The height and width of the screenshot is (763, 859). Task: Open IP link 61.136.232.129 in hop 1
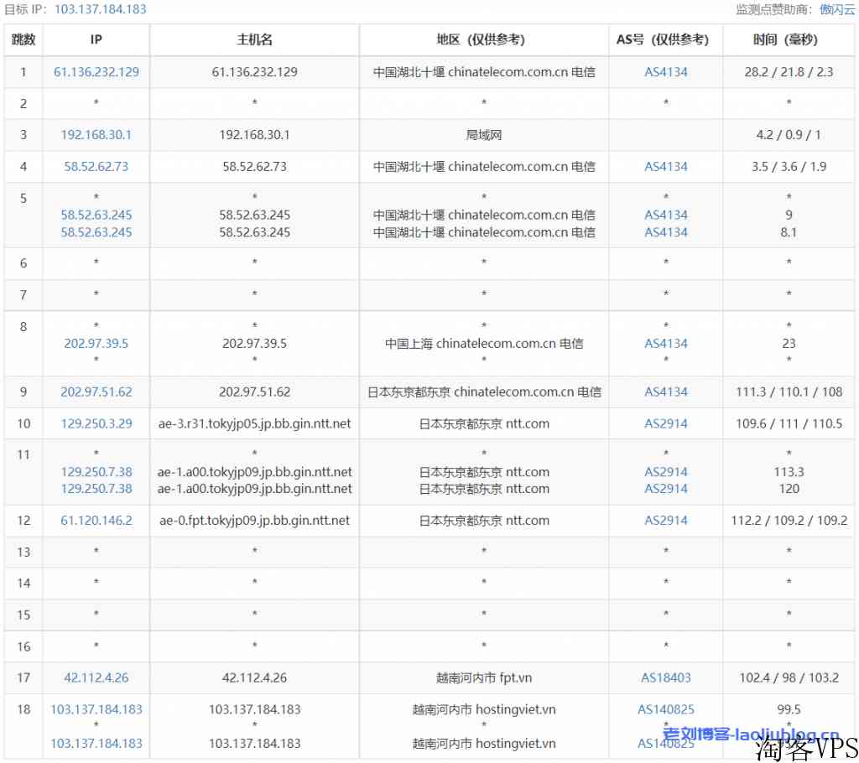point(96,72)
